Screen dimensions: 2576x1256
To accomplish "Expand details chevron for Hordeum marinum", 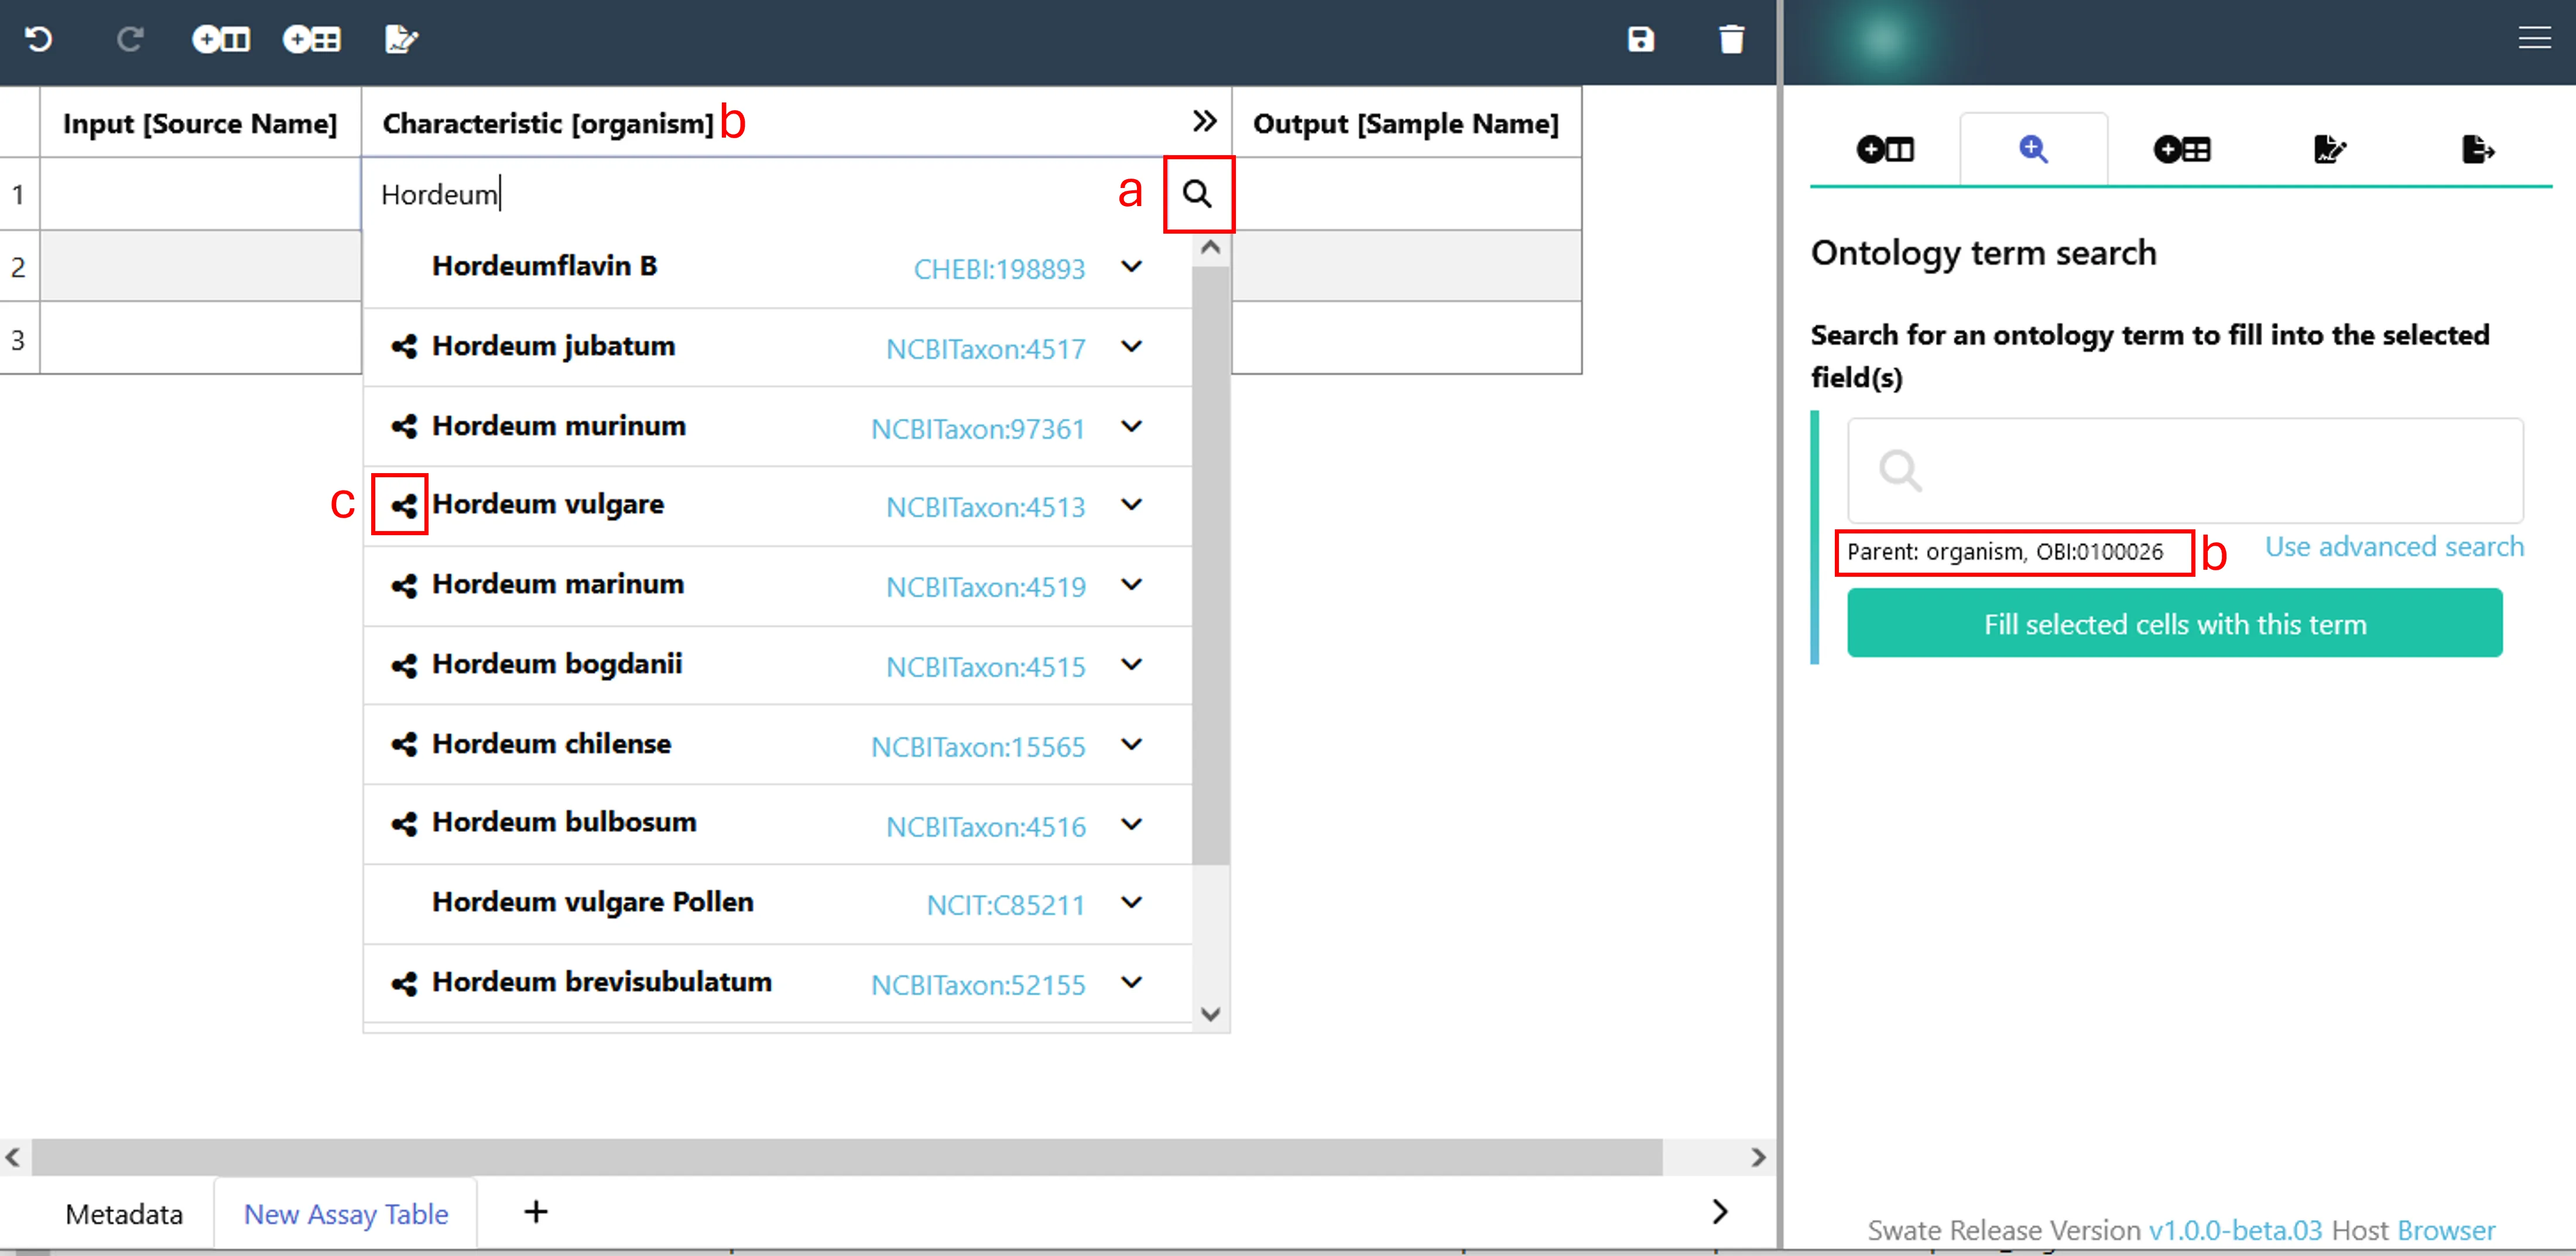I will (x=1132, y=585).
